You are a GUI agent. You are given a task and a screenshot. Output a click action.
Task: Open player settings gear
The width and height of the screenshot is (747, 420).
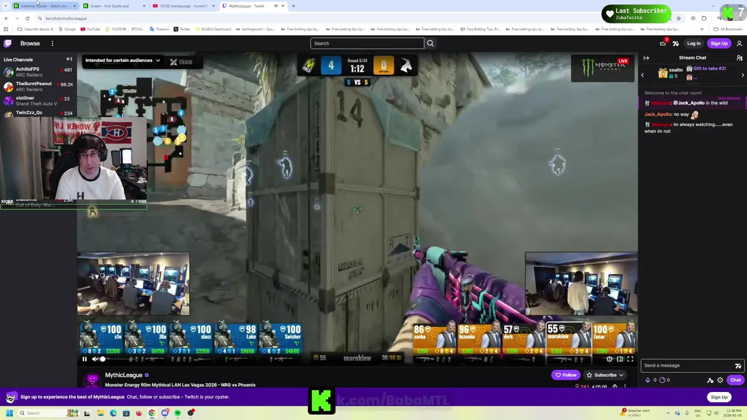[x=609, y=359]
